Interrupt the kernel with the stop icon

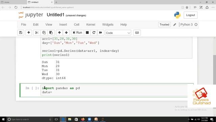click(x=87, y=33)
